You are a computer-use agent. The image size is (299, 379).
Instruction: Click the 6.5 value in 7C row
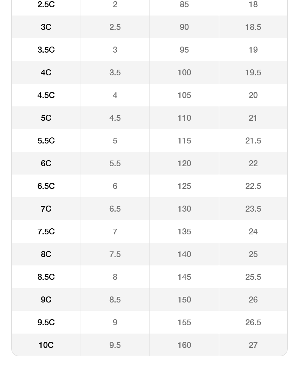pos(115,209)
